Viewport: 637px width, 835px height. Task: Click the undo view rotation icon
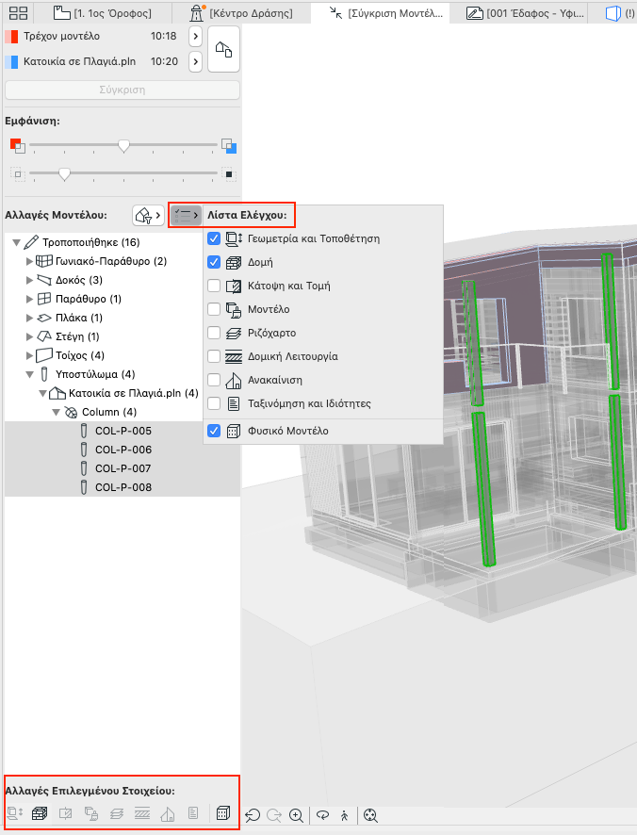point(253,815)
